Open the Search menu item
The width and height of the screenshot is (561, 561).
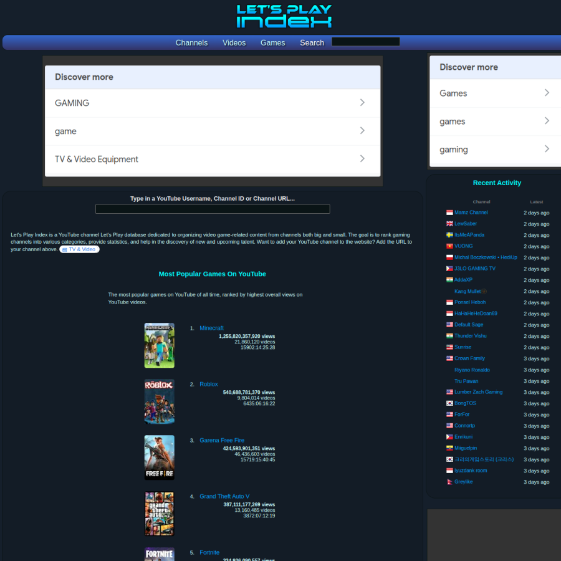[312, 43]
